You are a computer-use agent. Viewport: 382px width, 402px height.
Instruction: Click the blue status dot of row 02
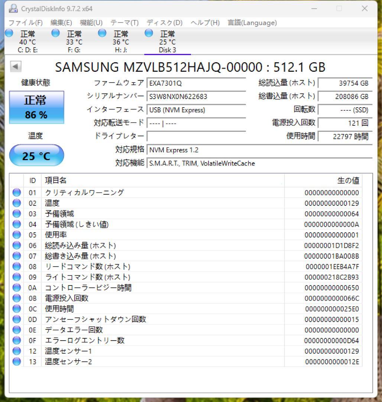point(17,203)
